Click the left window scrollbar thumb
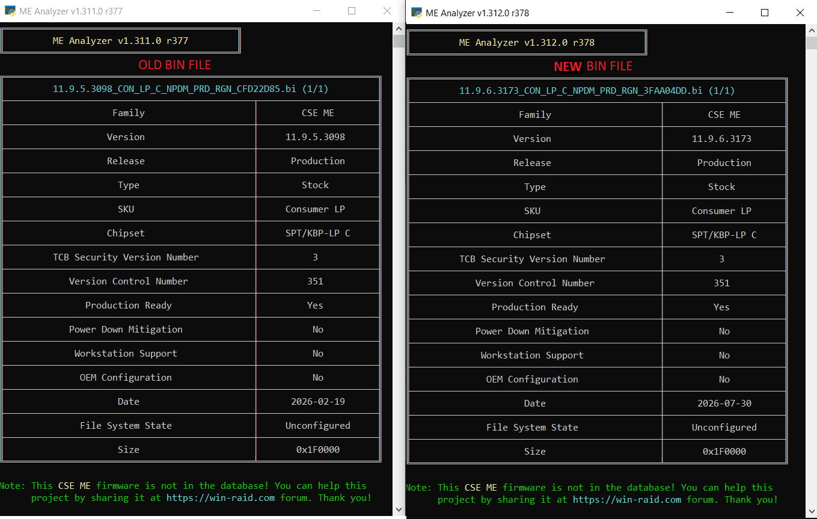 click(x=399, y=41)
